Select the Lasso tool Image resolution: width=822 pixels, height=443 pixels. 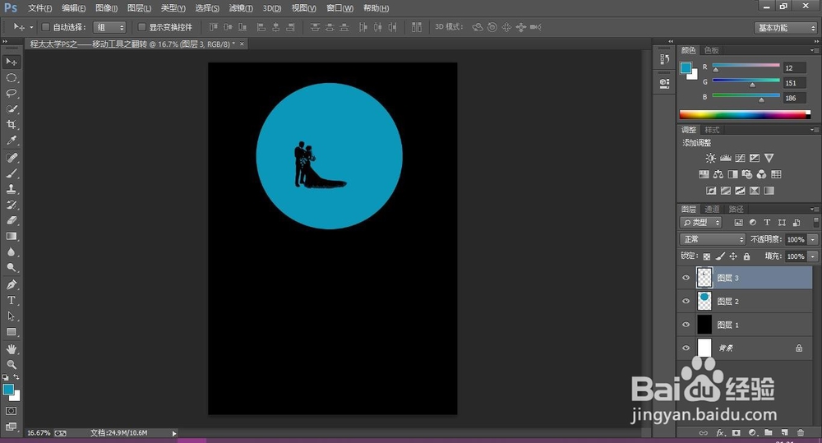[11, 94]
